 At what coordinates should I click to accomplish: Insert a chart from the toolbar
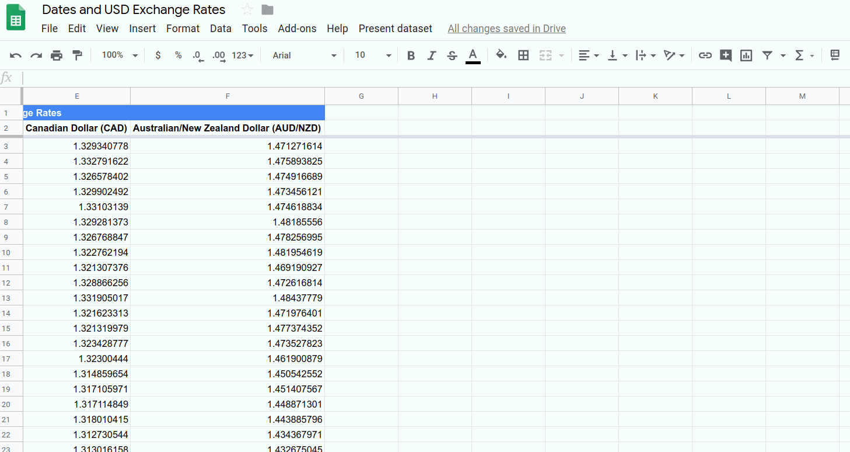pyautogui.click(x=746, y=55)
